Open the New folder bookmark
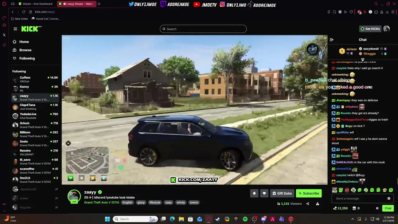Viewport: 398px width, 224px height. (19, 19)
